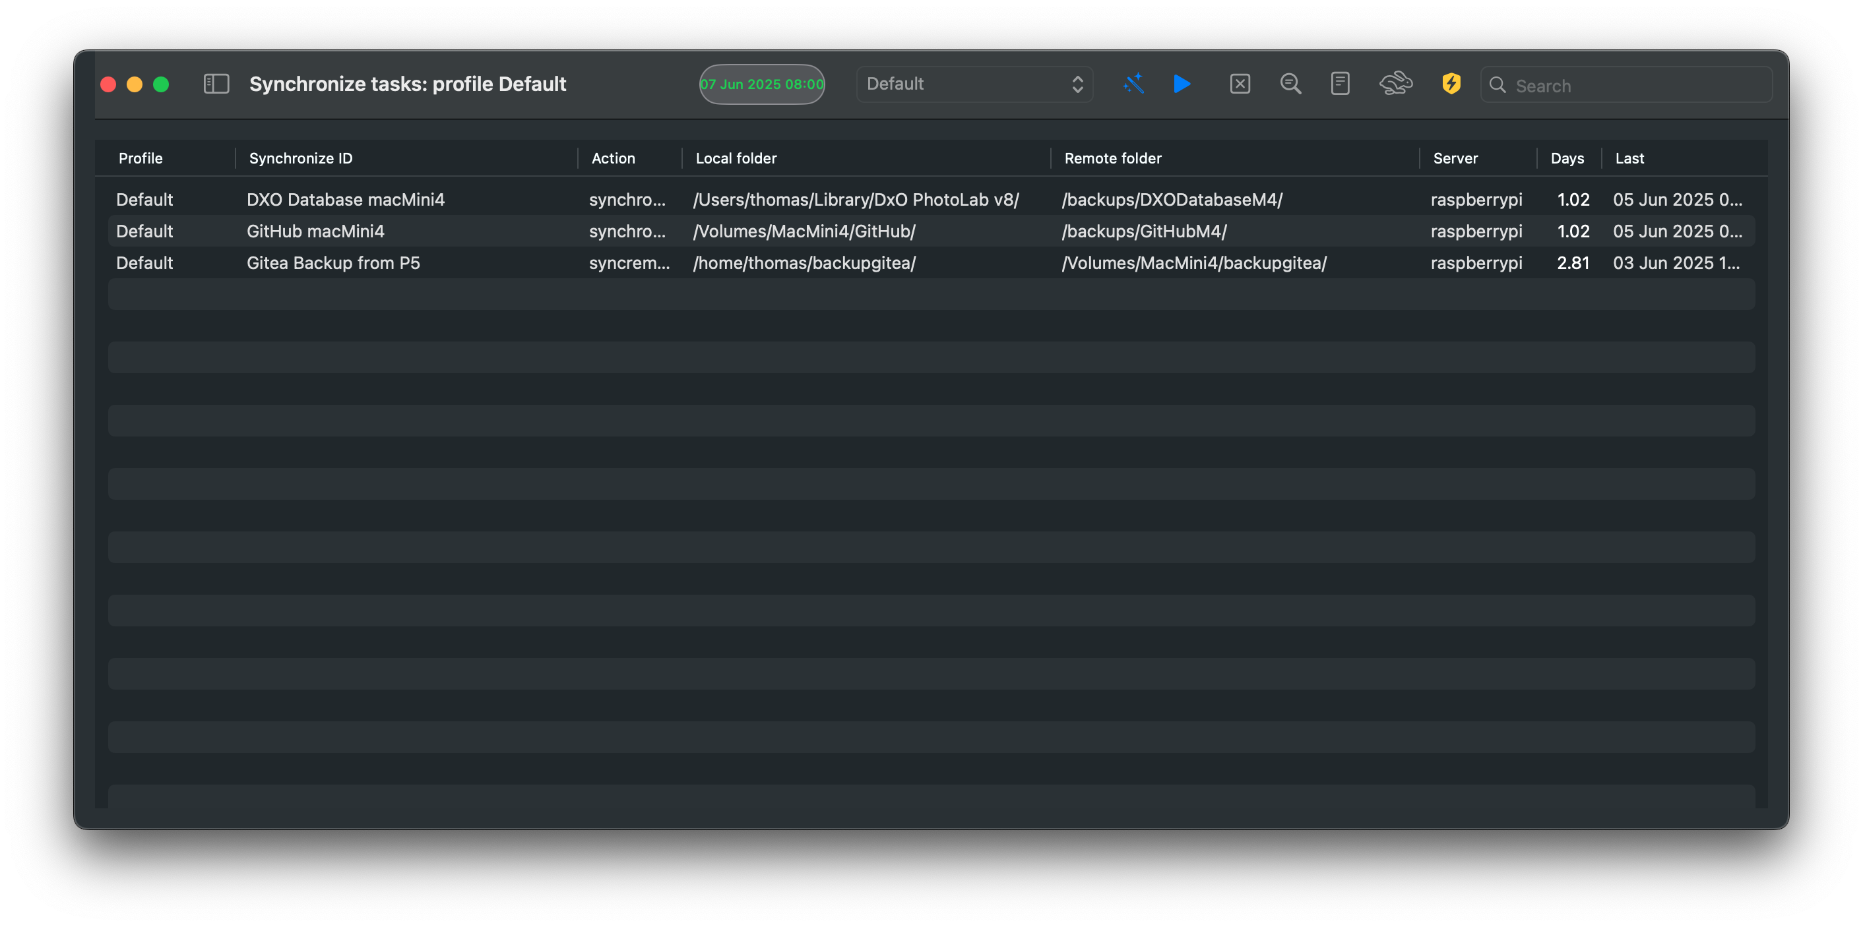Screen dimensions: 1863x927
Task: Open the Default profile dropdown
Action: click(974, 84)
